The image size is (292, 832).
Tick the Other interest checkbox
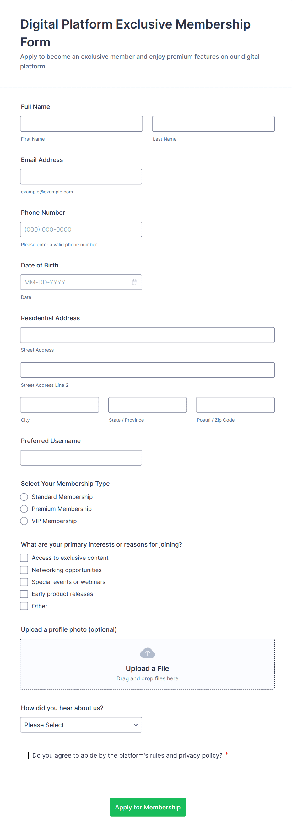pos(24,606)
